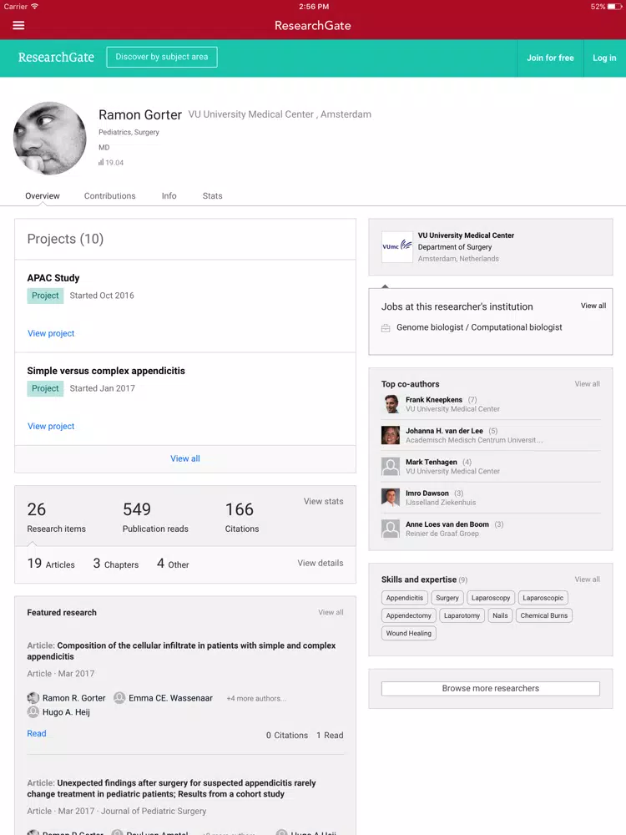Switch to the Info tab
This screenshot has height=835, width=626.
click(x=169, y=196)
